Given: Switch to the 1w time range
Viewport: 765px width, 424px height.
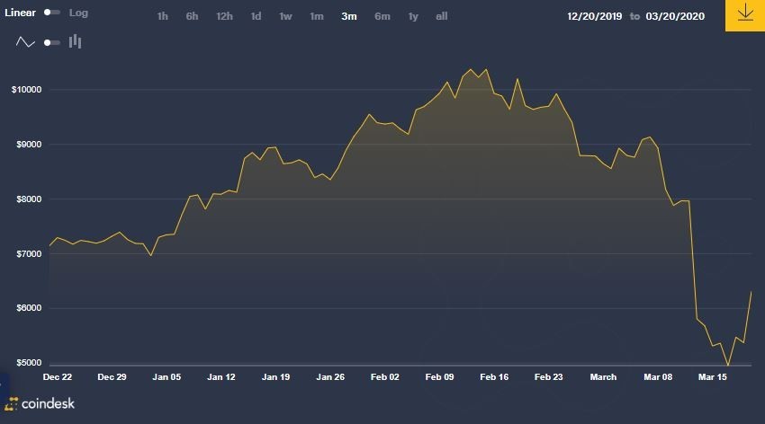Looking at the screenshot, I should (285, 16).
